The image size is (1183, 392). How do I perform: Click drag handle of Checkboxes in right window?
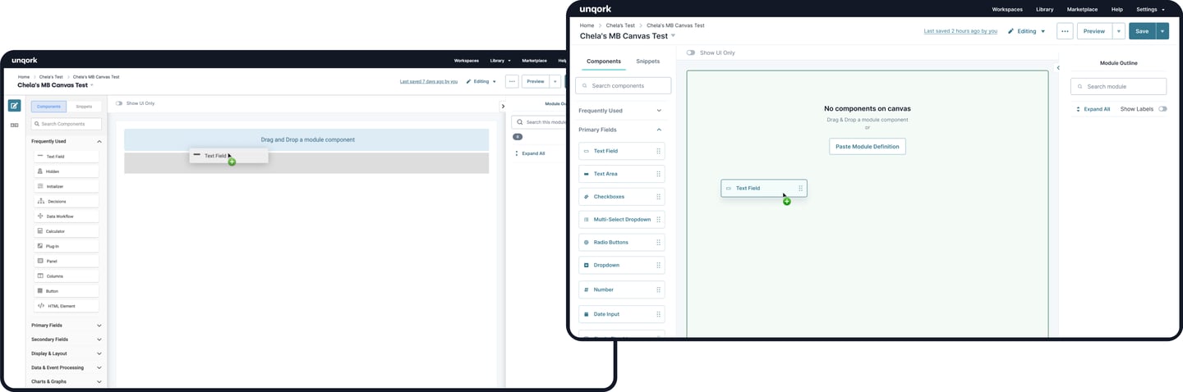658,197
